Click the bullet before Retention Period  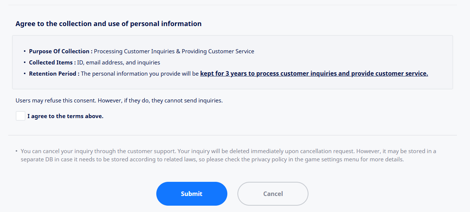pyautogui.click(x=25, y=74)
